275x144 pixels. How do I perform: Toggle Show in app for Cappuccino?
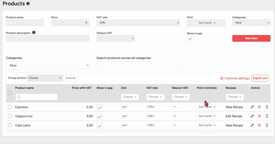[100, 116]
